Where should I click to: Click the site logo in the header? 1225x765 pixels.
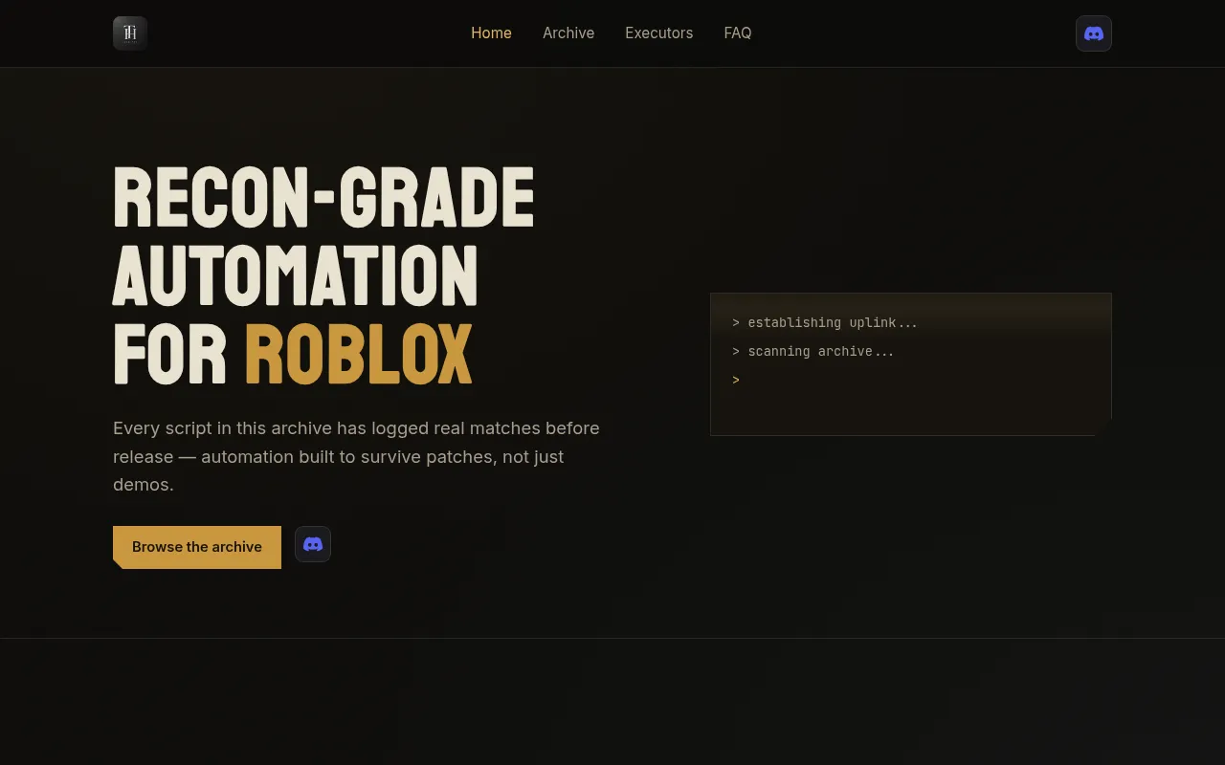130,33
